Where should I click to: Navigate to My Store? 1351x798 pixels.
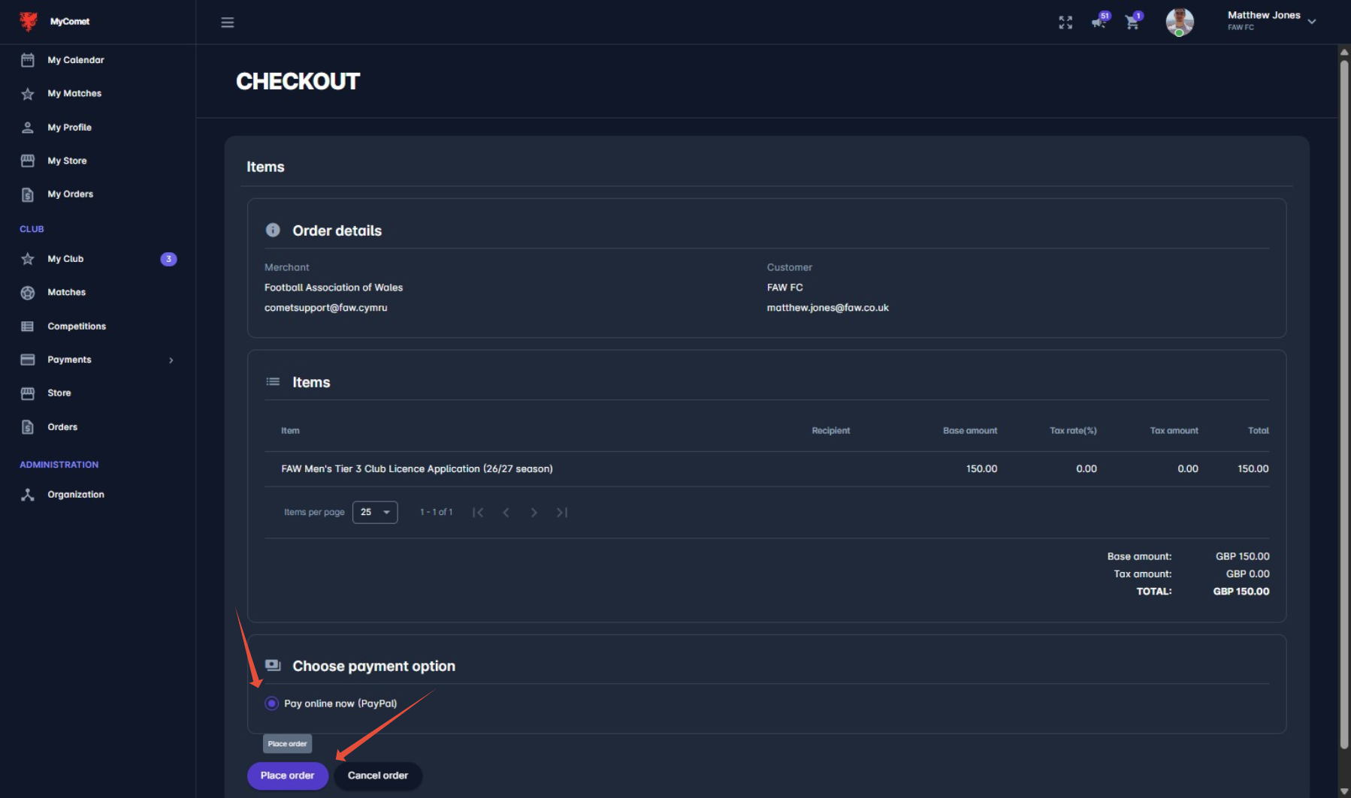point(67,161)
